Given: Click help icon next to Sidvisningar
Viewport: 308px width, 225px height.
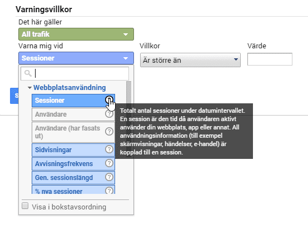Looking at the screenshot, I should [109, 149].
